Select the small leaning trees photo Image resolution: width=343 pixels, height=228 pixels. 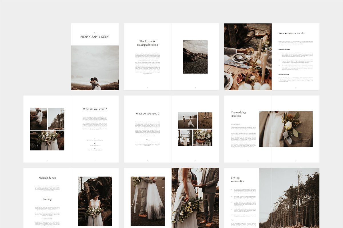tap(56, 119)
